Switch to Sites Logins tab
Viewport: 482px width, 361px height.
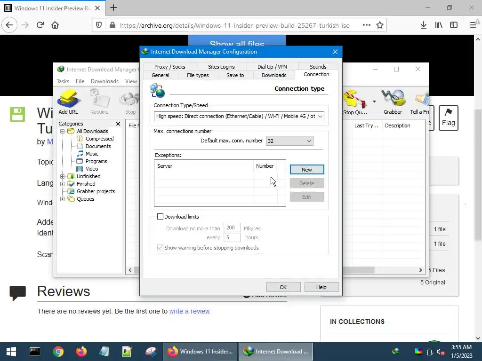221,67
